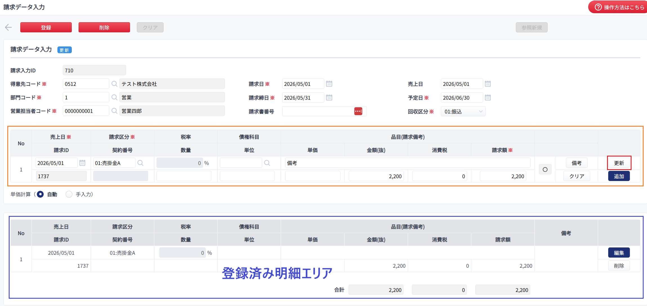This screenshot has height=306, width=647.
Task: Click the 債権科目 input in entry row
Action: coord(241,163)
